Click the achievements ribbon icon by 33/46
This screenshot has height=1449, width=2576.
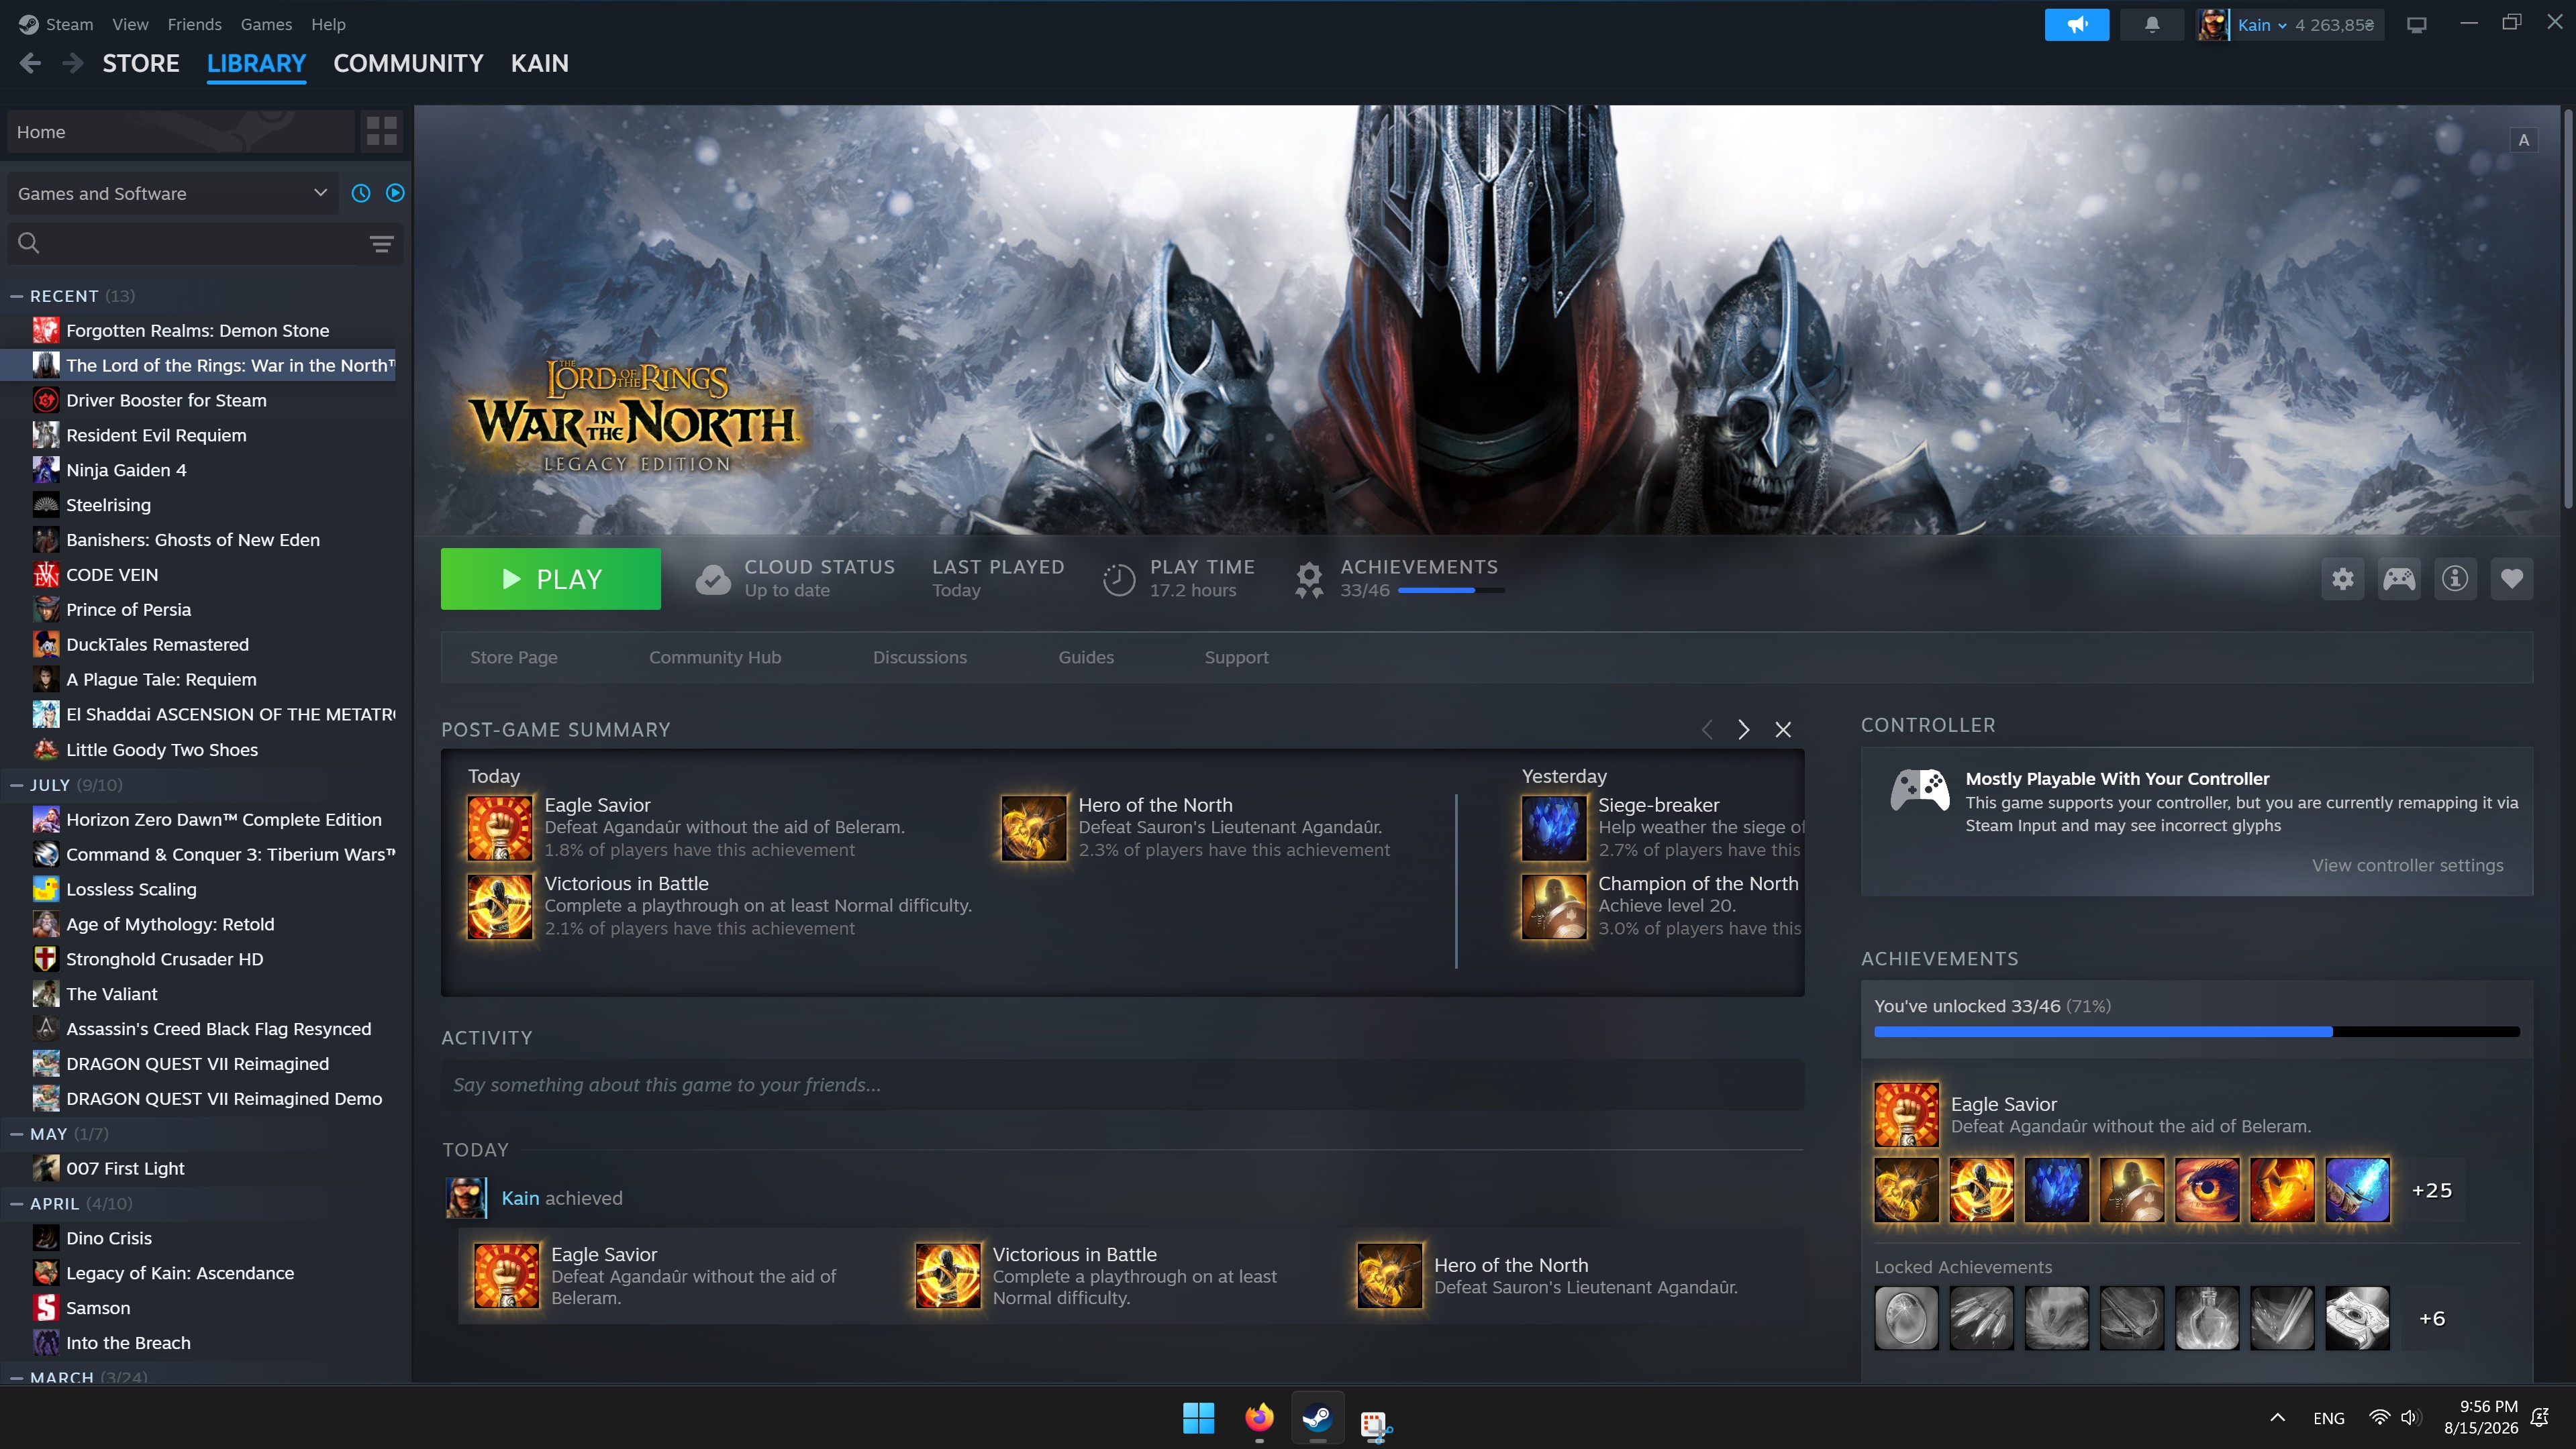click(1309, 579)
